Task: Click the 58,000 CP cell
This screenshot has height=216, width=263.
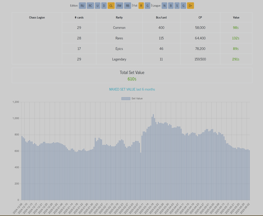Action: click(200, 28)
